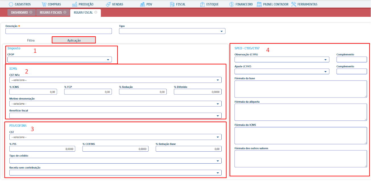
Task: Select the Aplicação tab
Action: click(74, 40)
